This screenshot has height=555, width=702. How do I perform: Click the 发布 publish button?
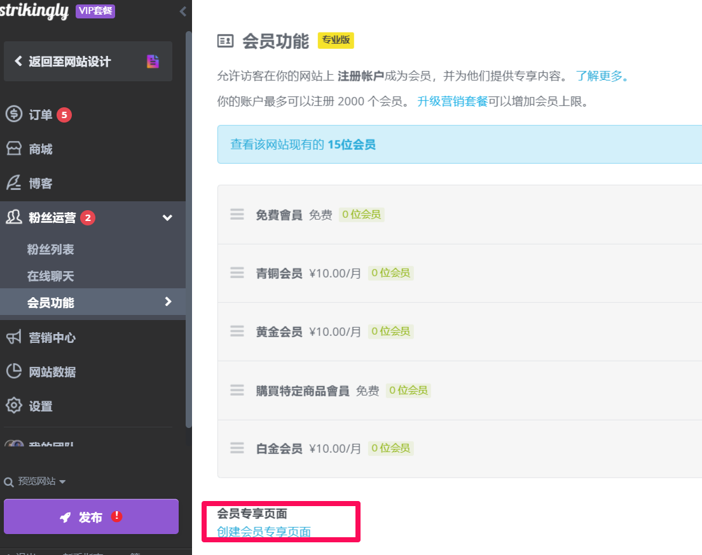point(92,516)
